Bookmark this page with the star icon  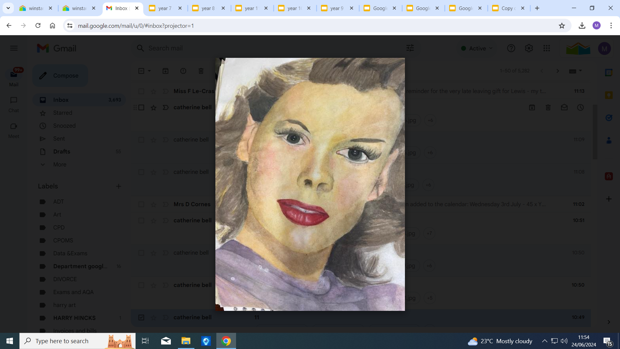pos(562,26)
